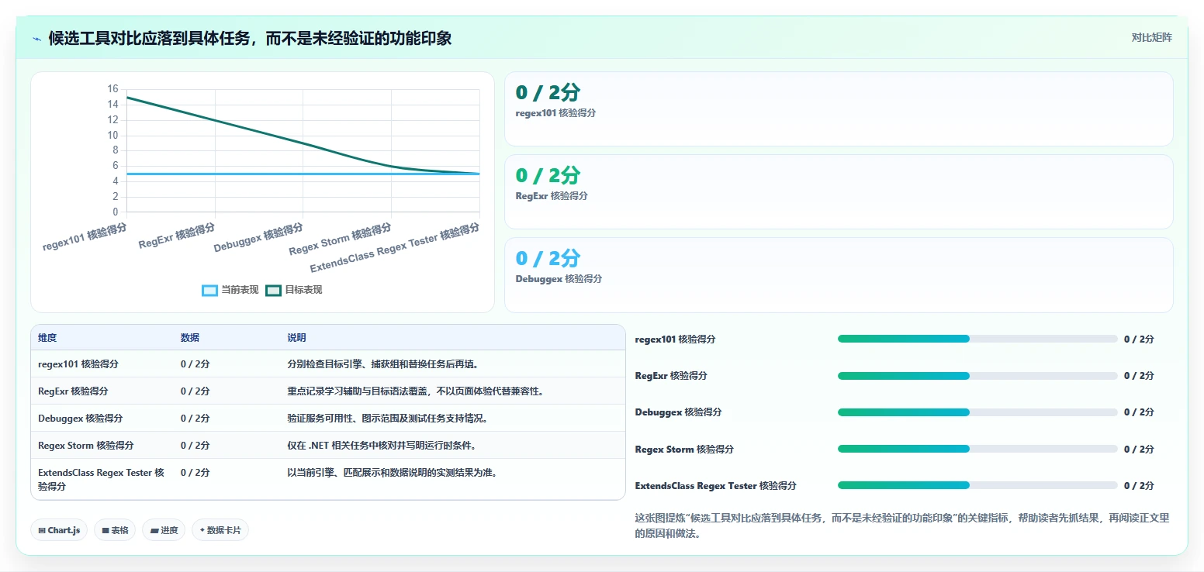The image size is (1204, 572).
Task: Click description starting 以当前引擎、匹配展示
Action: [x=392, y=472]
